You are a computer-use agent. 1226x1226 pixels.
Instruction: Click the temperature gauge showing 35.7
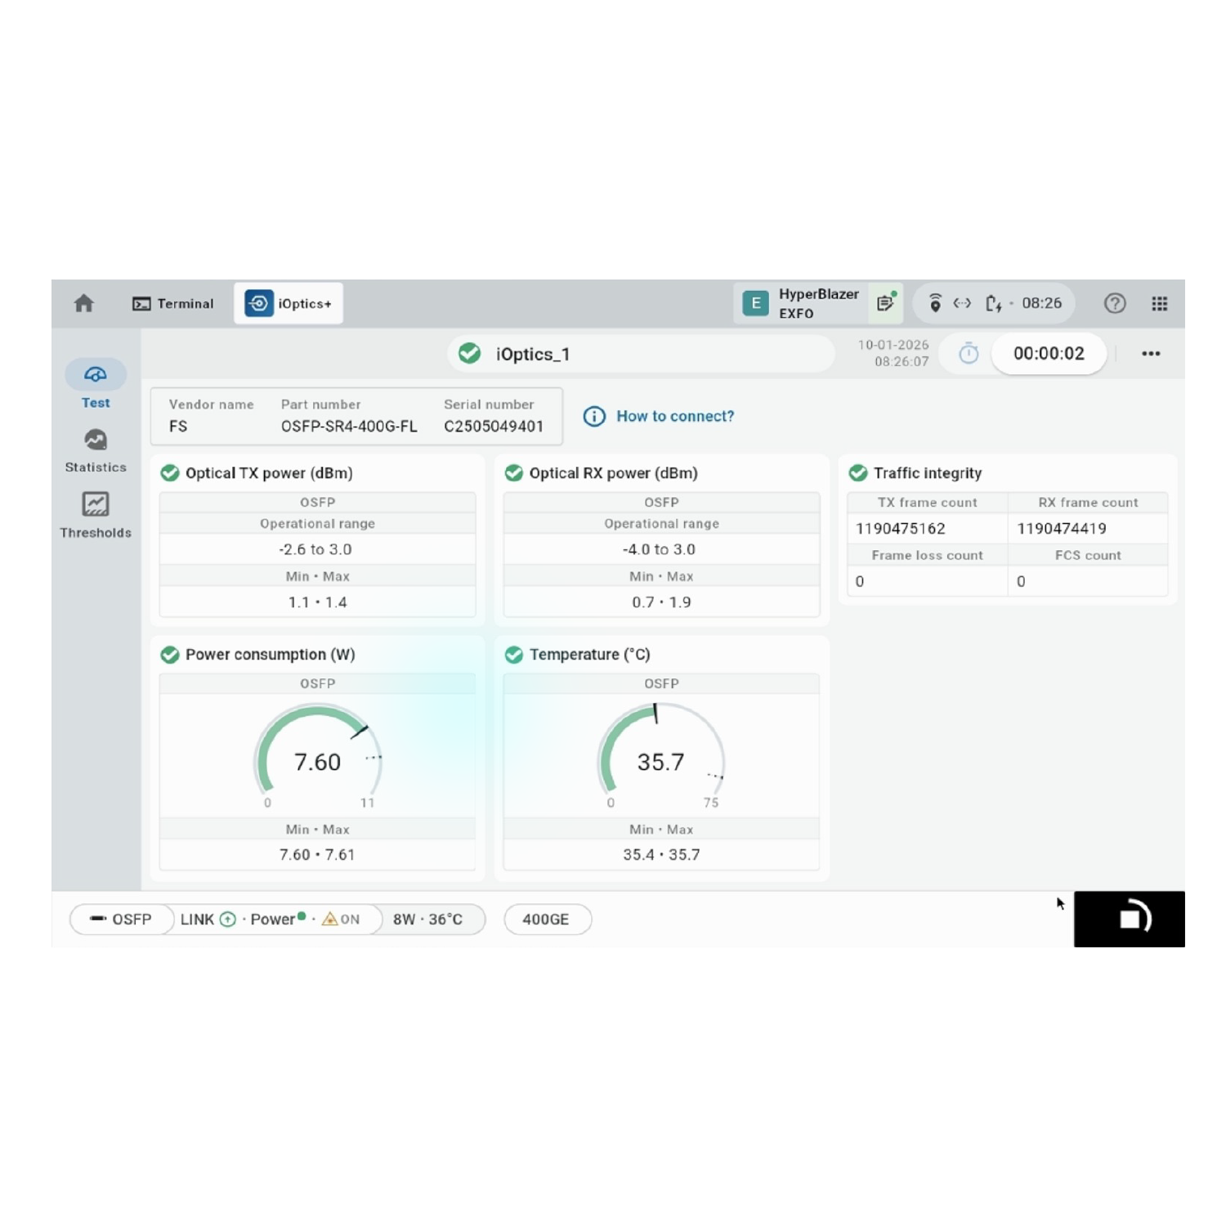click(661, 756)
